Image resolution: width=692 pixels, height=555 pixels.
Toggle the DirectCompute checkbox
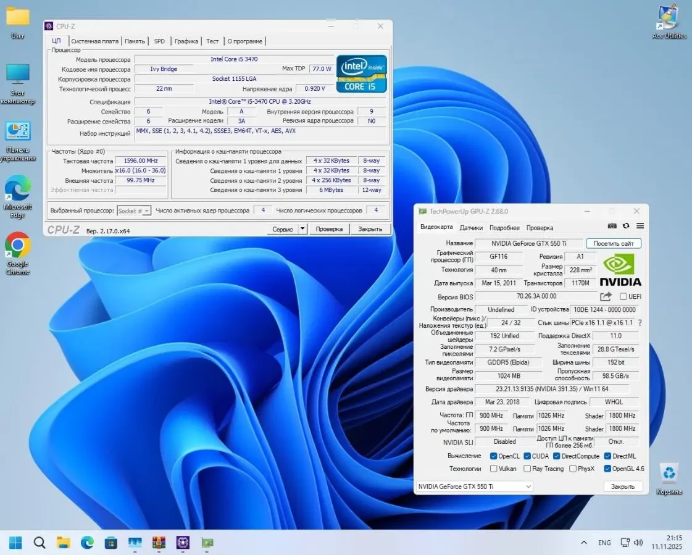click(x=557, y=456)
